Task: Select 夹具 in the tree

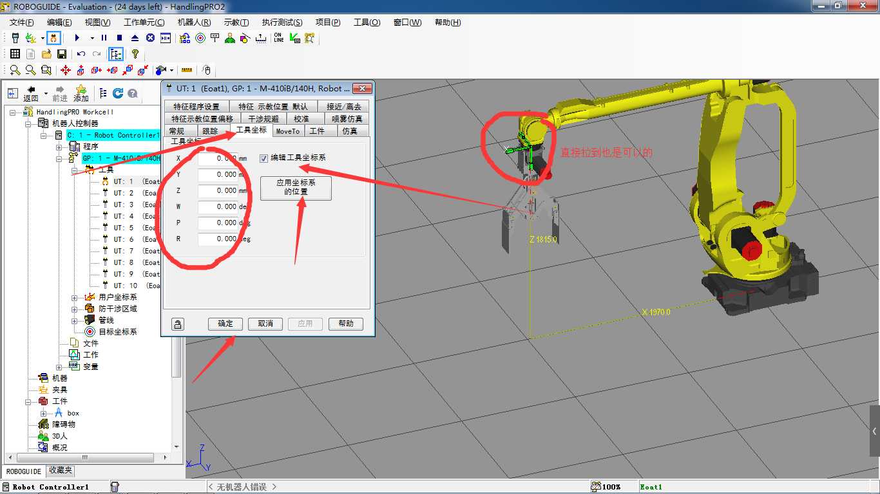Action: [60, 390]
